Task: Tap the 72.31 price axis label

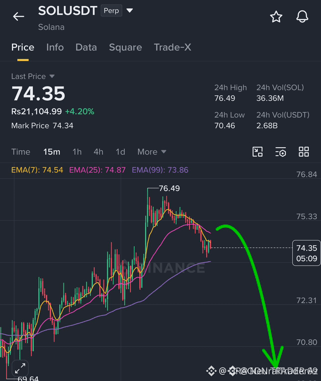Action: coord(307,300)
